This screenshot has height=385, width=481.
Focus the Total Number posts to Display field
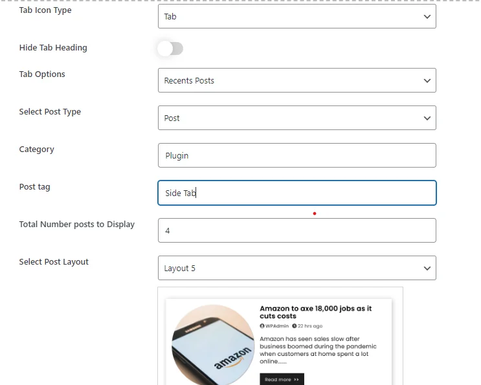pos(296,230)
